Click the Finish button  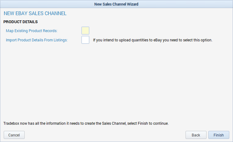(x=219, y=135)
